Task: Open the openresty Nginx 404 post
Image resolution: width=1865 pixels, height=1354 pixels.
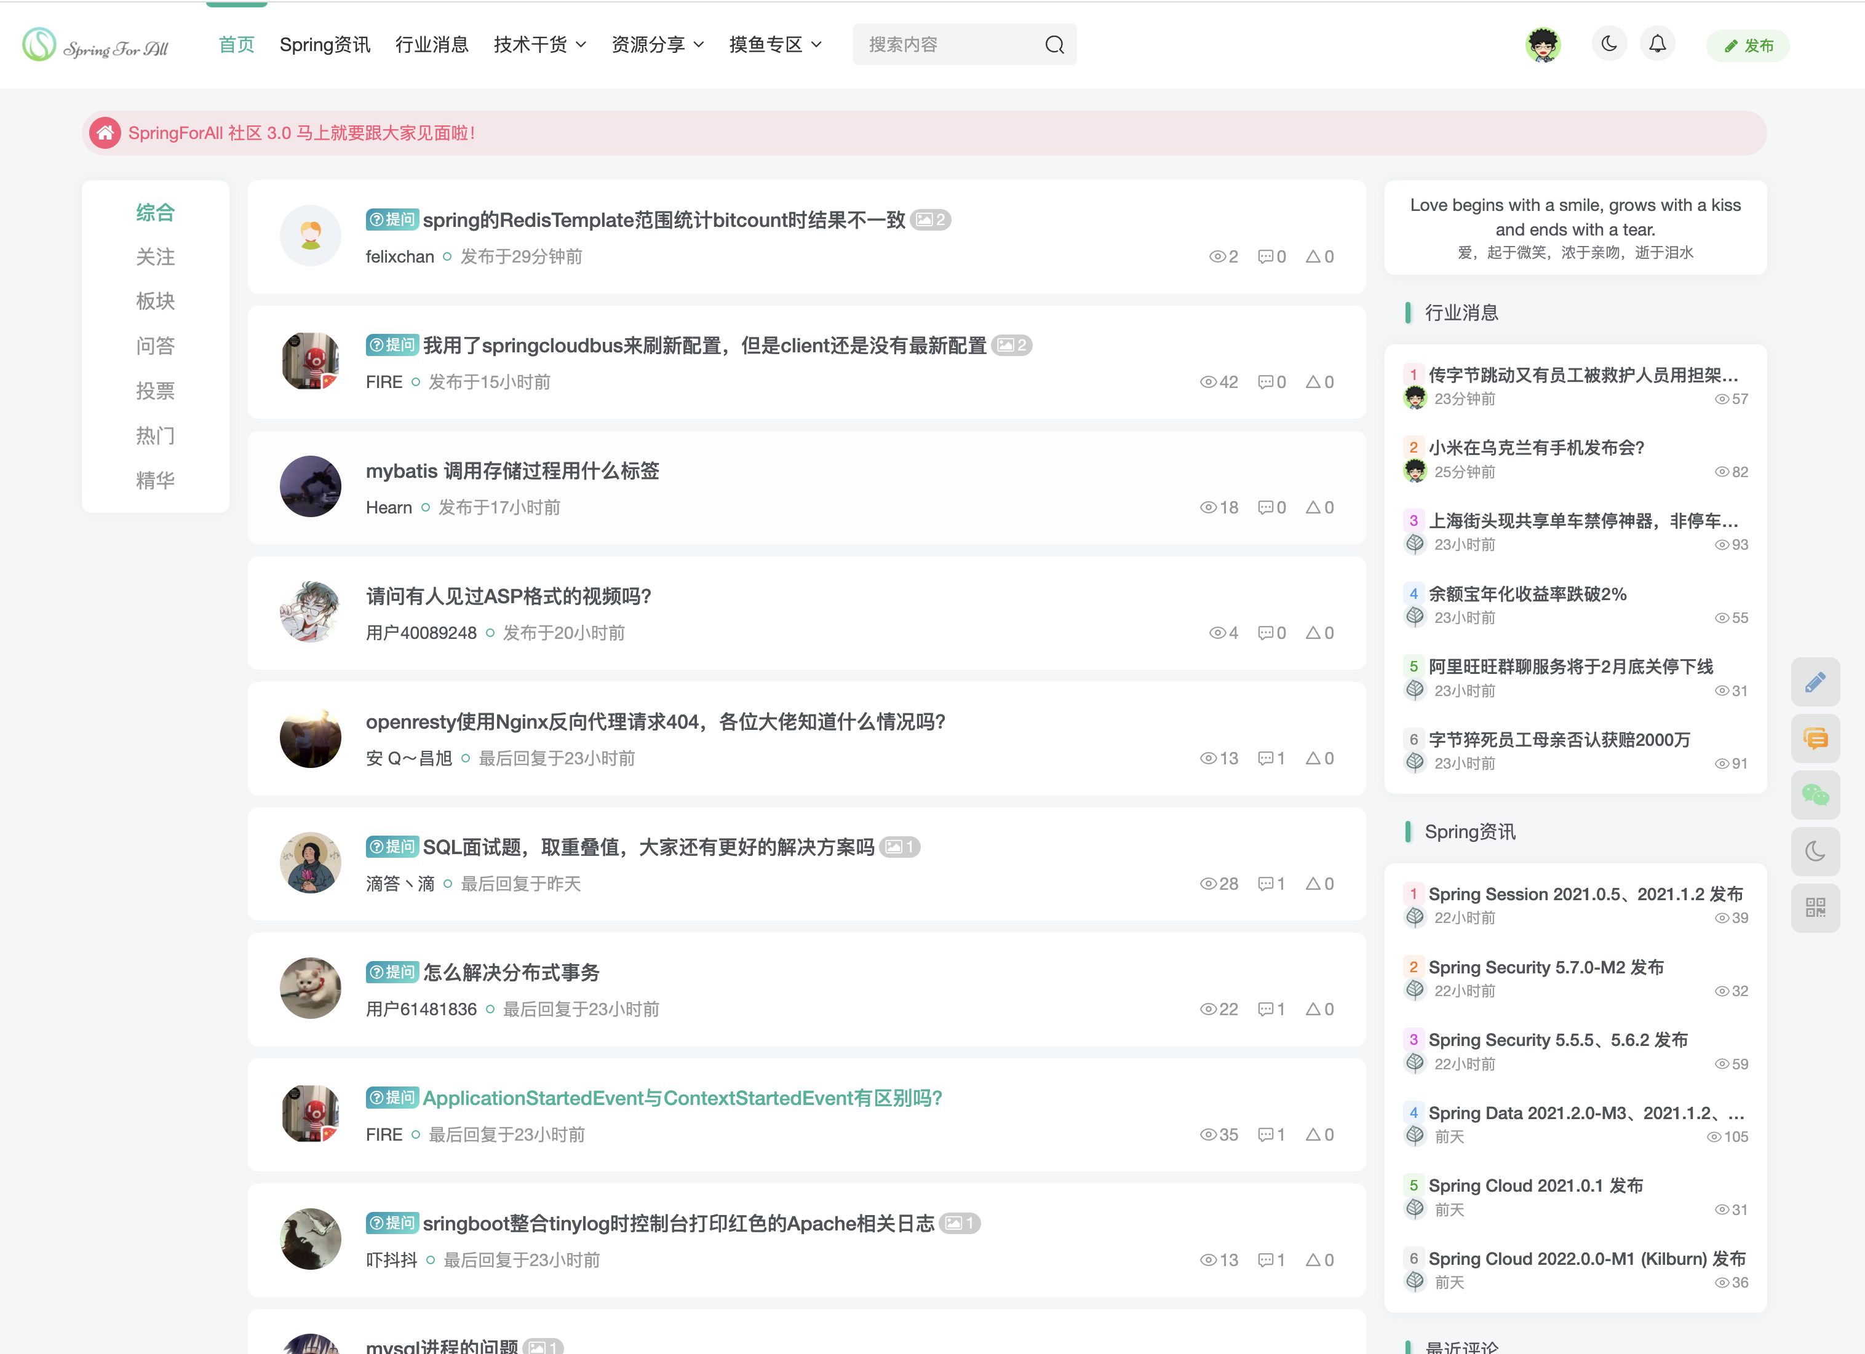Action: point(655,722)
